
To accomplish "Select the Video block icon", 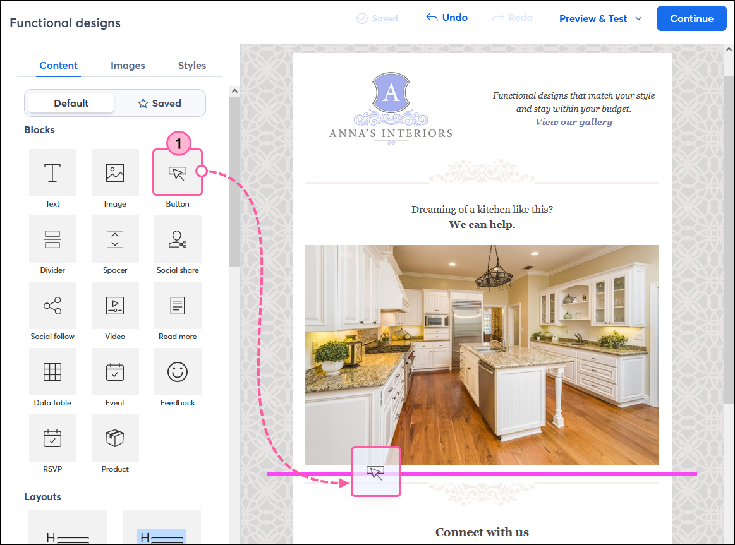I will (x=115, y=305).
